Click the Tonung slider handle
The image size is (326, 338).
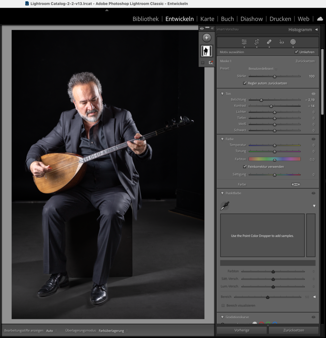pos(275,152)
